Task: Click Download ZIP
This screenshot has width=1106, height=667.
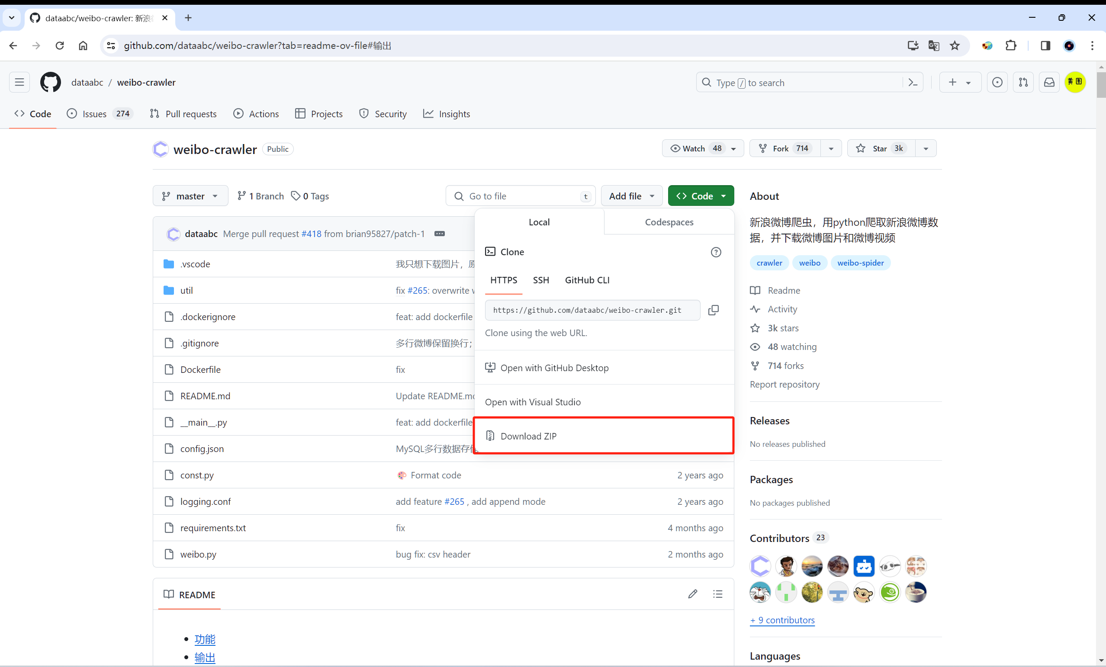Action: tap(528, 436)
